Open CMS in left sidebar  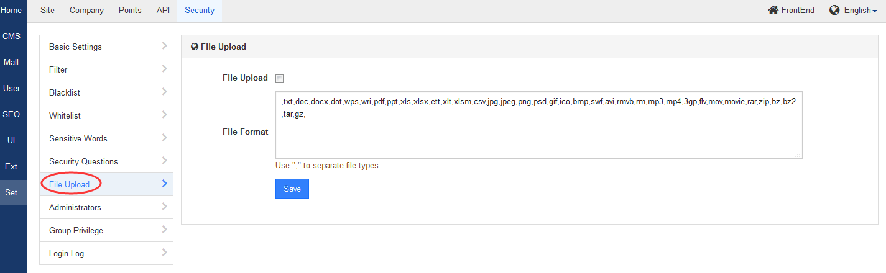11,37
